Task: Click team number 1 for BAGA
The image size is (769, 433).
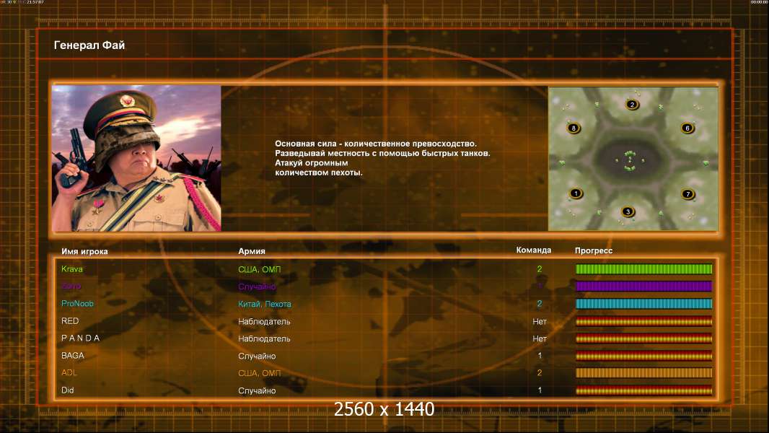Action: 540,356
